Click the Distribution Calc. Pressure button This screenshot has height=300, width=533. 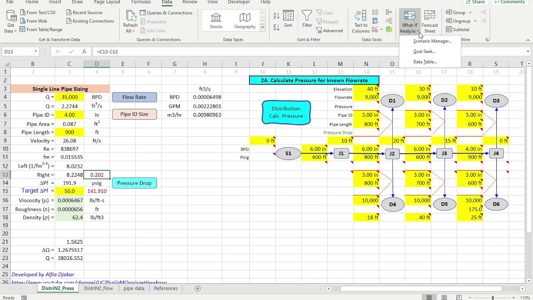(x=286, y=112)
